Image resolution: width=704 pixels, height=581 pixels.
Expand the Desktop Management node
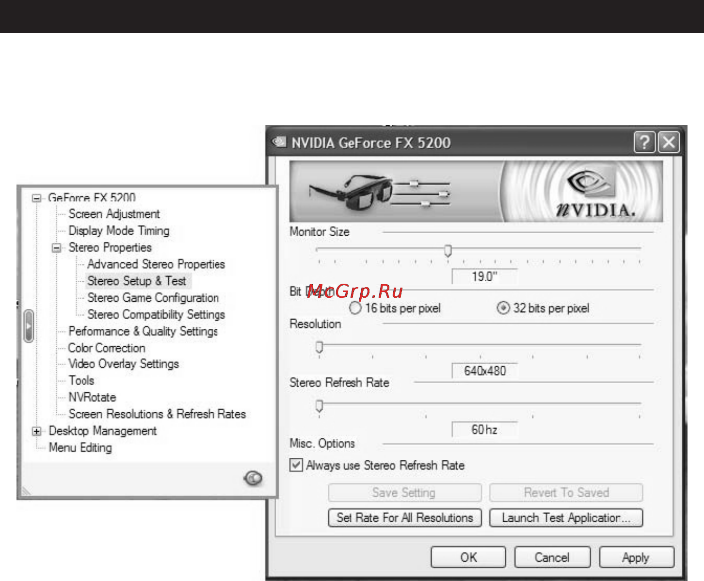click(37, 431)
